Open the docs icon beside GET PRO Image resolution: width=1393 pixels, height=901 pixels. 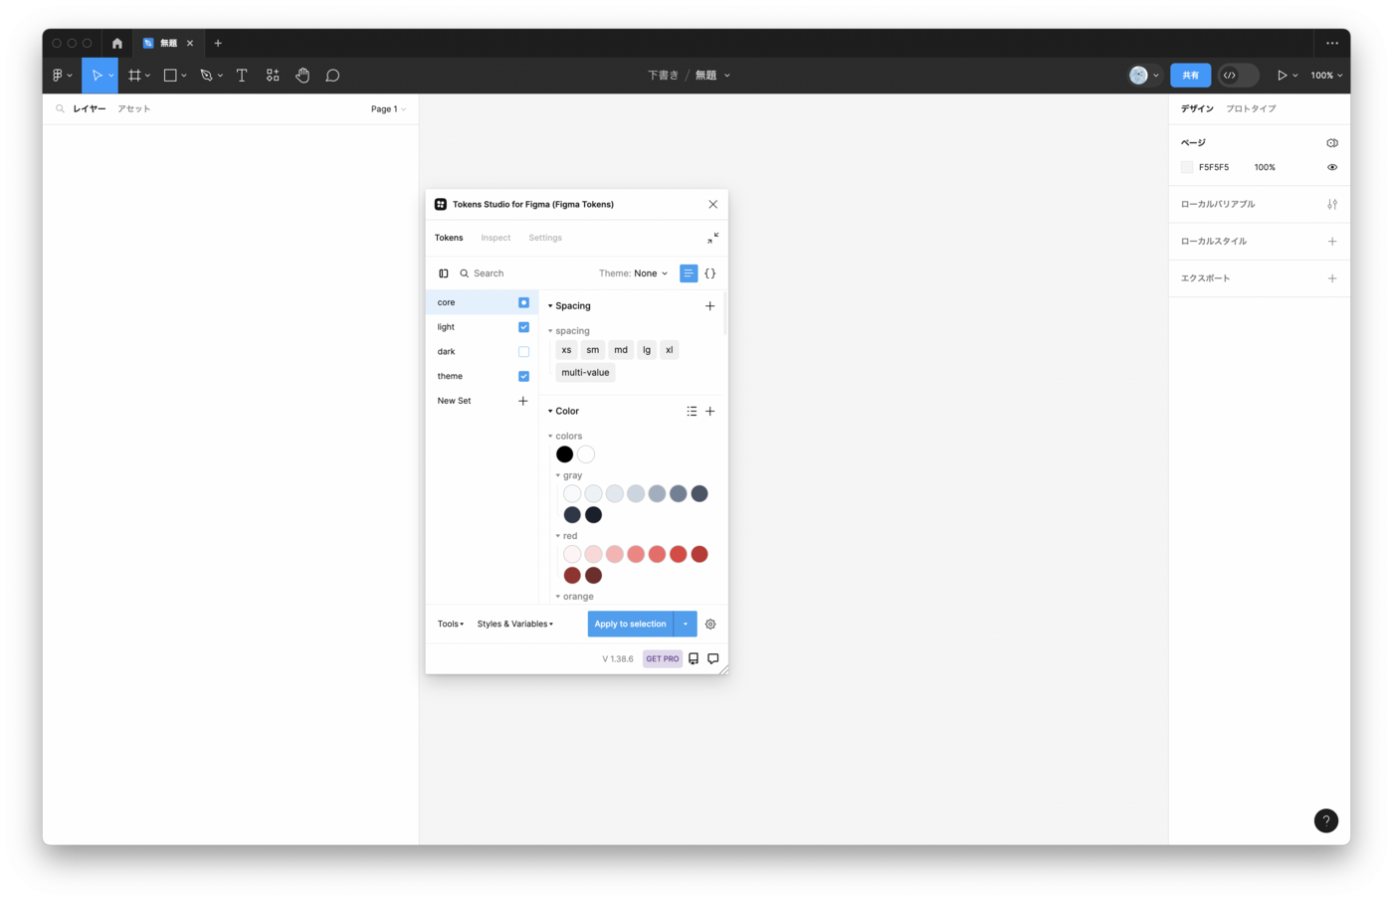(694, 658)
